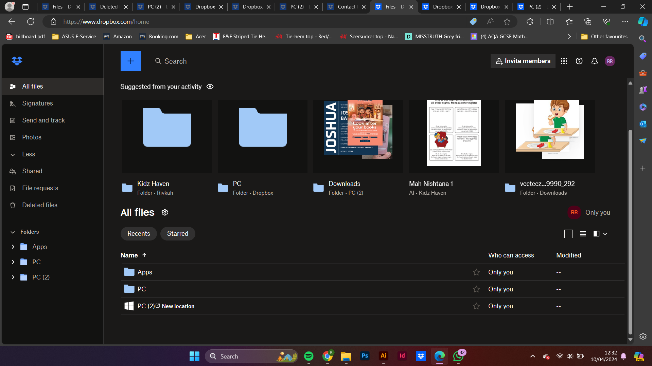This screenshot has height=366, width=652.
Task: Click the Dropbox logo in sidebar
Action: pos(17,61)
